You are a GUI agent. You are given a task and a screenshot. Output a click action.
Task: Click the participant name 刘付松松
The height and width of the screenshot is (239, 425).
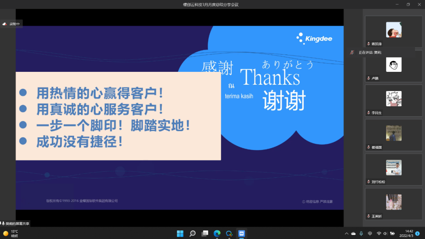378,182
